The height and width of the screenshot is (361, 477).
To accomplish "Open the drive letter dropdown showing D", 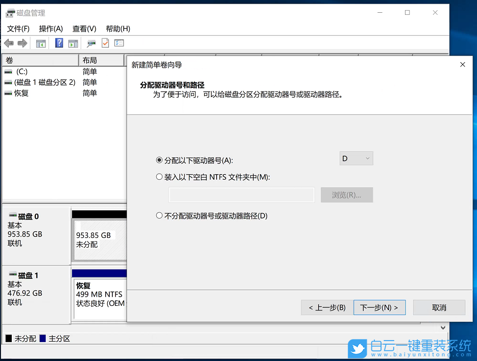I will (x=356, y=158).
